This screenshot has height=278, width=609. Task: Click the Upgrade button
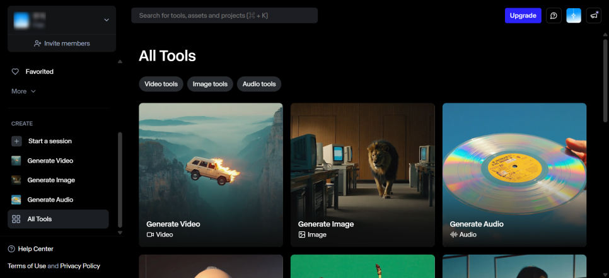(x=523, y=16)
